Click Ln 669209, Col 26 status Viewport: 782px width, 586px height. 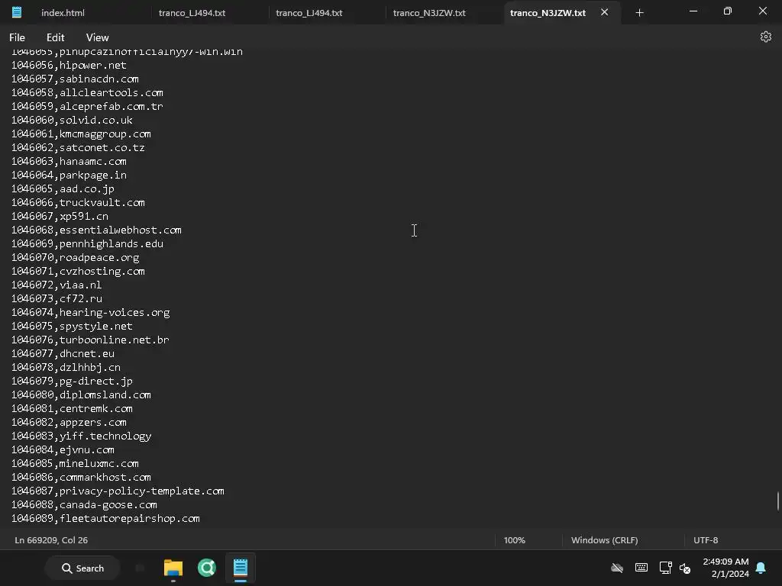click(51, 540)
